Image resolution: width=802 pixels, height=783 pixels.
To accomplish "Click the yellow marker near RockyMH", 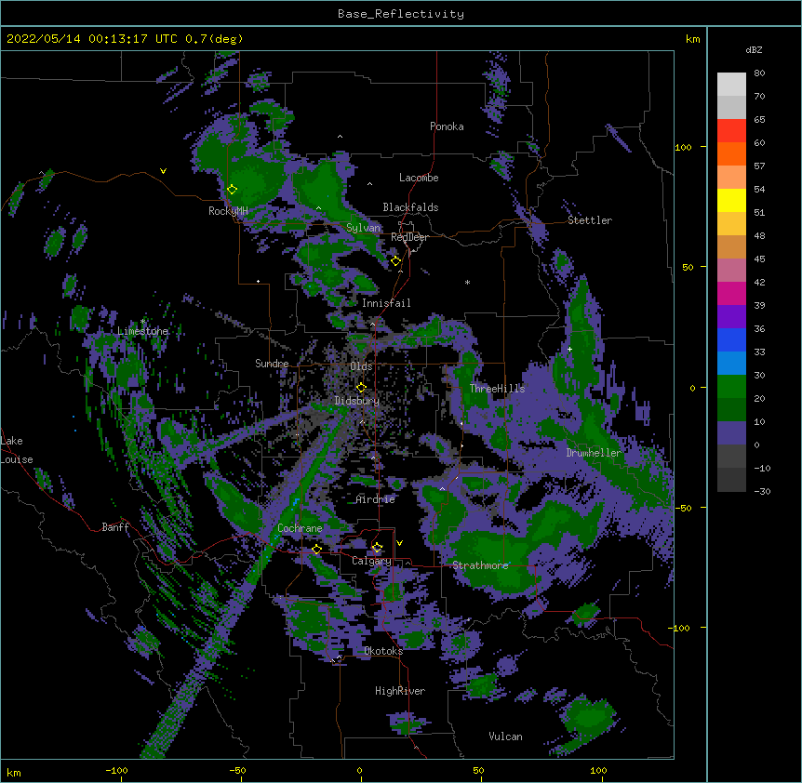I will (233, 190).
